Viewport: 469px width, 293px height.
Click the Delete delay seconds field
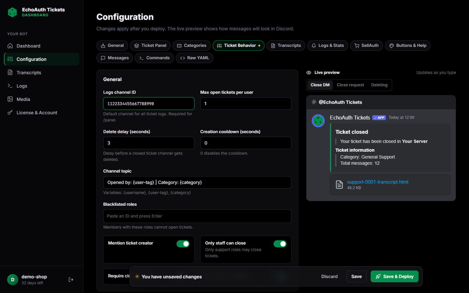[x=149, y=143]
